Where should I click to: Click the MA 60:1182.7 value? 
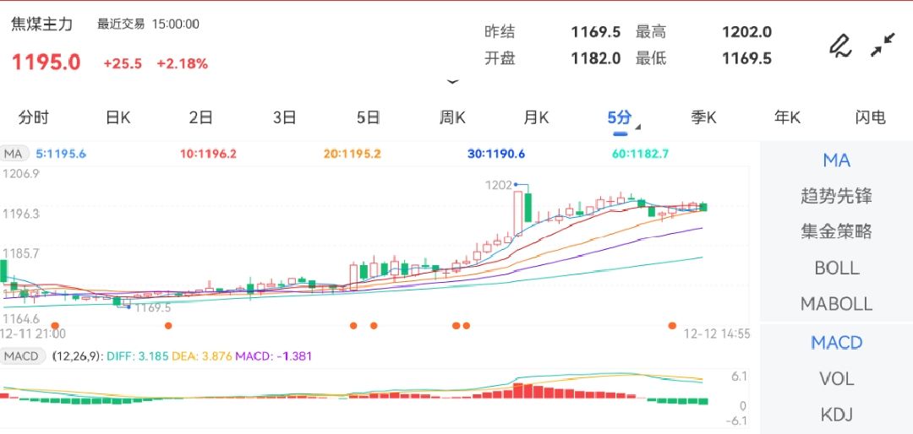pyautogui.click(x=641, y=154)
